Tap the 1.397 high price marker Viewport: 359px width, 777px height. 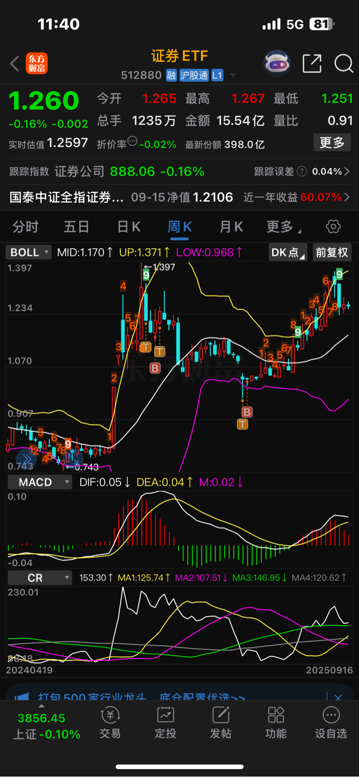159,267
